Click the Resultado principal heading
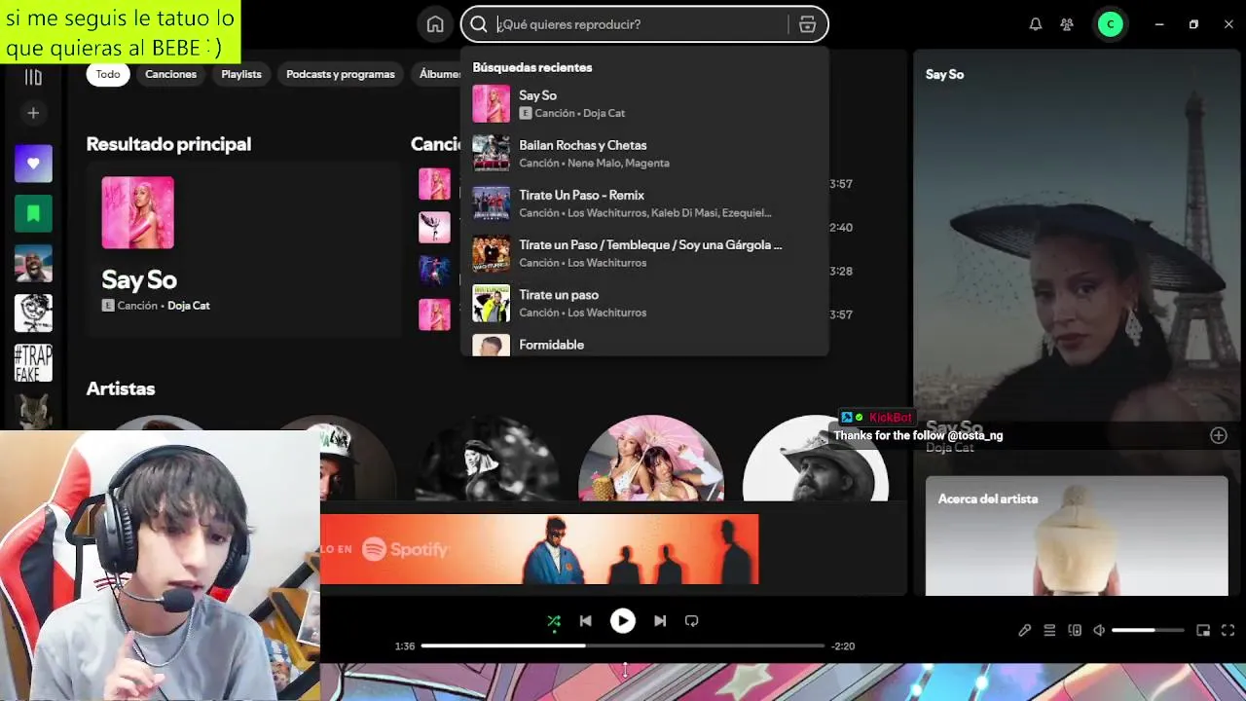The height and width of the screenshot is (701, 1246). coord(168,144)
